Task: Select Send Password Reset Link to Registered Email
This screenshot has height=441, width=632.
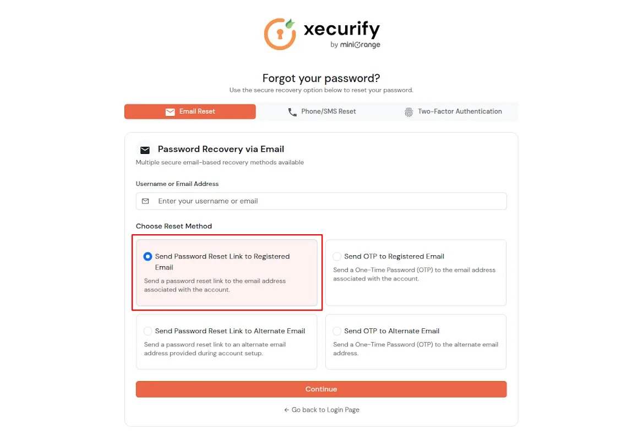Action: (148, 256)
